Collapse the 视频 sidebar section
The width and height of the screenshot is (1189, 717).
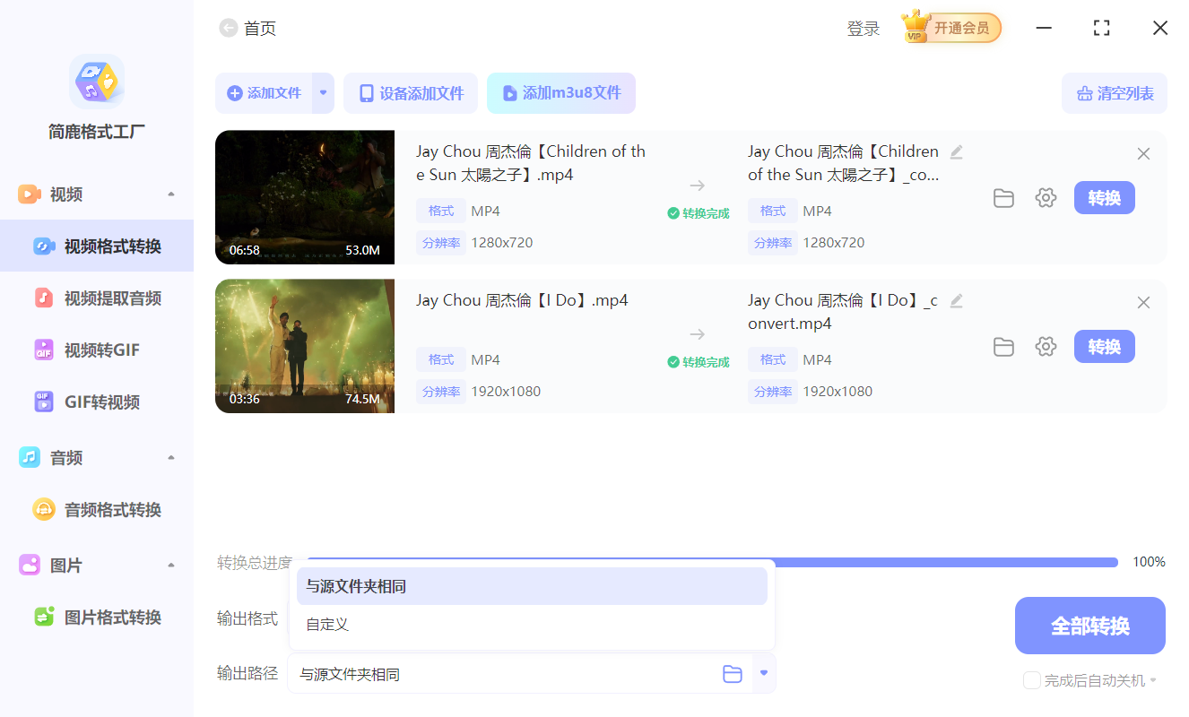(171, 194)
